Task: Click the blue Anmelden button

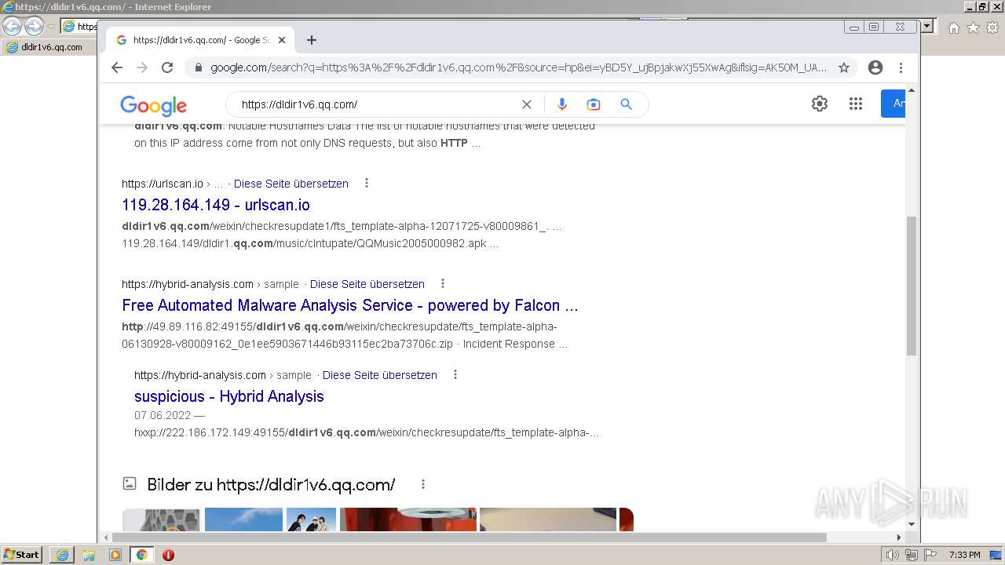Action: point(894,104)
